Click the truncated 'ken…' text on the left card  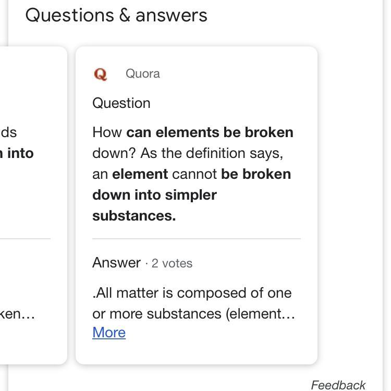click(18, 314)
